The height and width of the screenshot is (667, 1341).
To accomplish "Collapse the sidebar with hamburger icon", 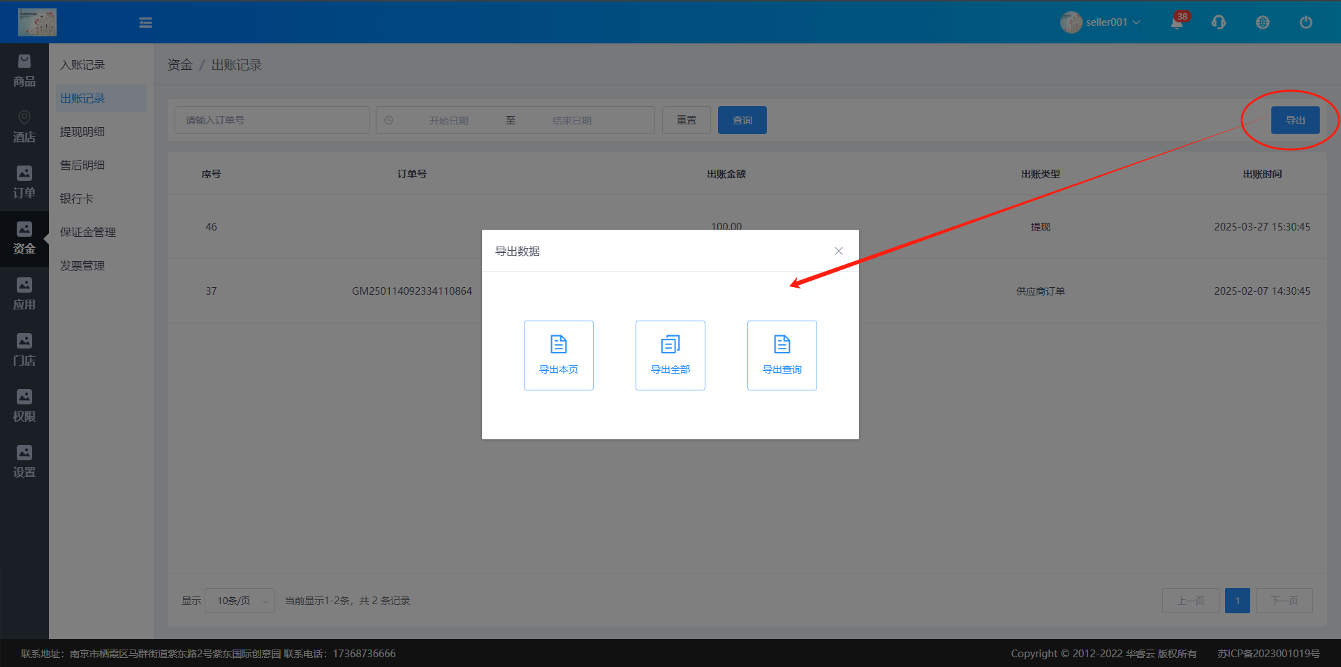I will click(145, 22).
